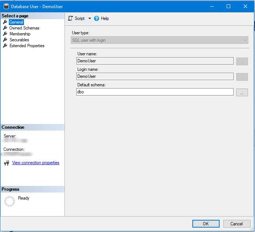Click the Default schema input field
255x232 pixels.
click(155, 92)
